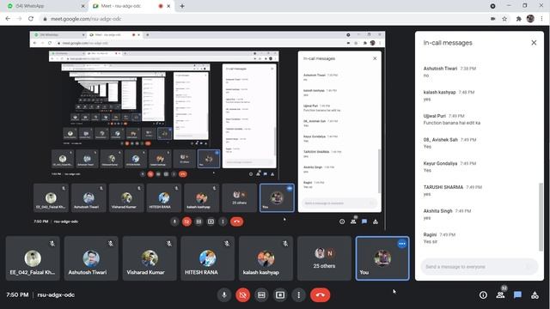Image resolution: width=550 pixels, height=309 pixels.
Task: Show the participants list with count 32
Action: [500, 294]
